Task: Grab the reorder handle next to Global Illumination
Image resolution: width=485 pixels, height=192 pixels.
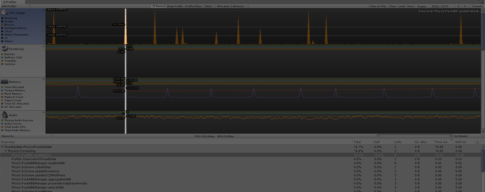Action: click(x=43, y=34)
